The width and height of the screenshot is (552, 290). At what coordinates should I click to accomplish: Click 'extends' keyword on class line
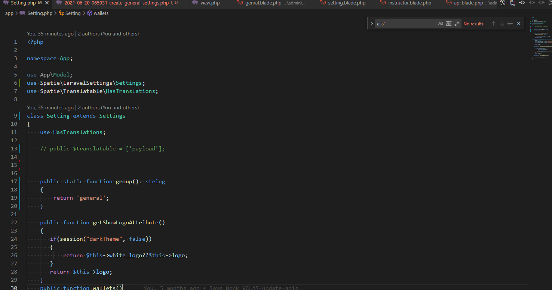pos(85,116)
